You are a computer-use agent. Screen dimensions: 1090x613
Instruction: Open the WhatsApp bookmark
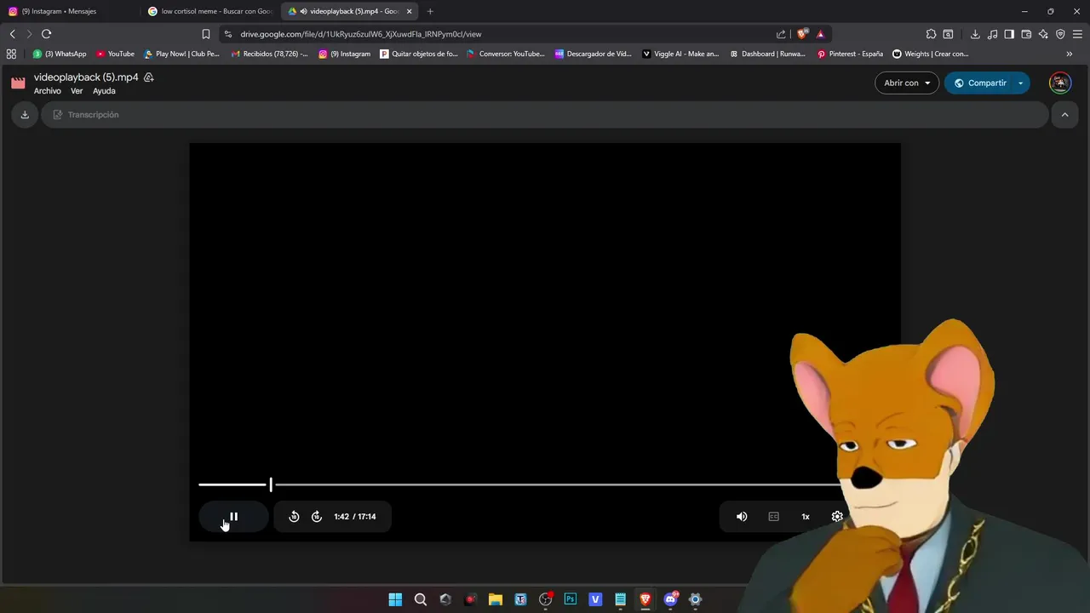coord(60,54)
